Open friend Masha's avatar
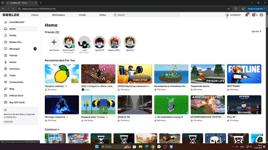The height and width of the screenshot is (150, 268). (114, 42)
